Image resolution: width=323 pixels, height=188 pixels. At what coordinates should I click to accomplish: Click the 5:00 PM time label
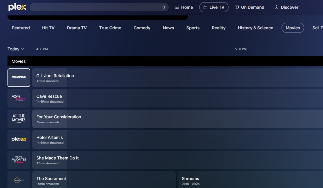(x=241, y=49)
